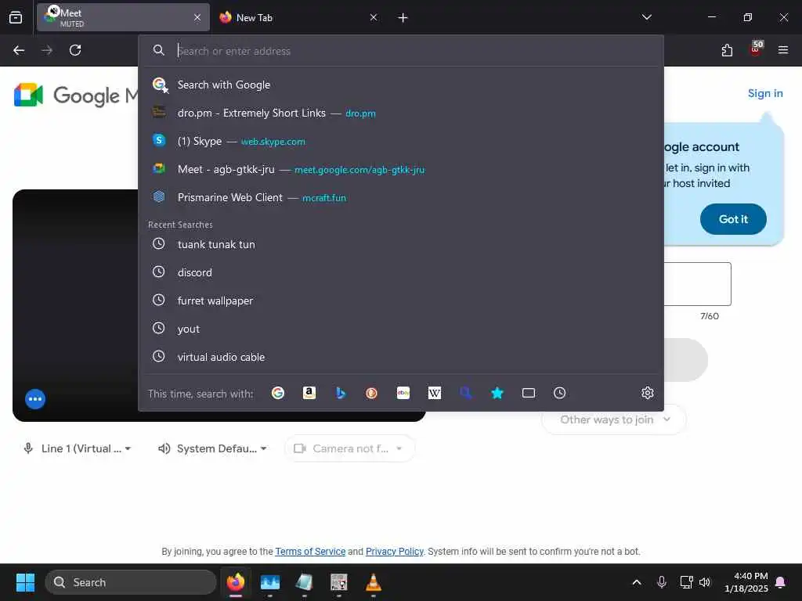Image resolution: width=802 pixels, height=601 pixels.
Task: Search this time with Google icon
Action: point(278,393)
